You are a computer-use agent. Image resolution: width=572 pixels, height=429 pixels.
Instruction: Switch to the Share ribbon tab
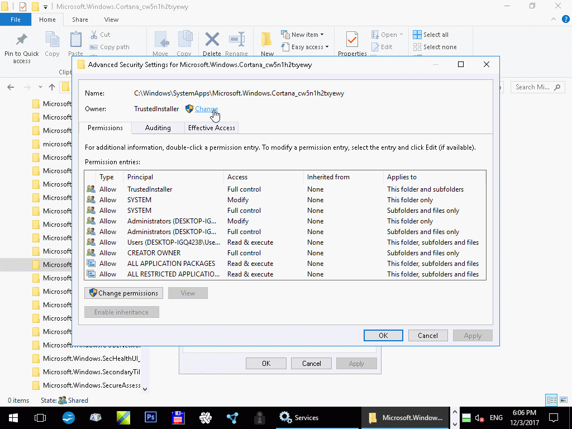coord(80,20)
